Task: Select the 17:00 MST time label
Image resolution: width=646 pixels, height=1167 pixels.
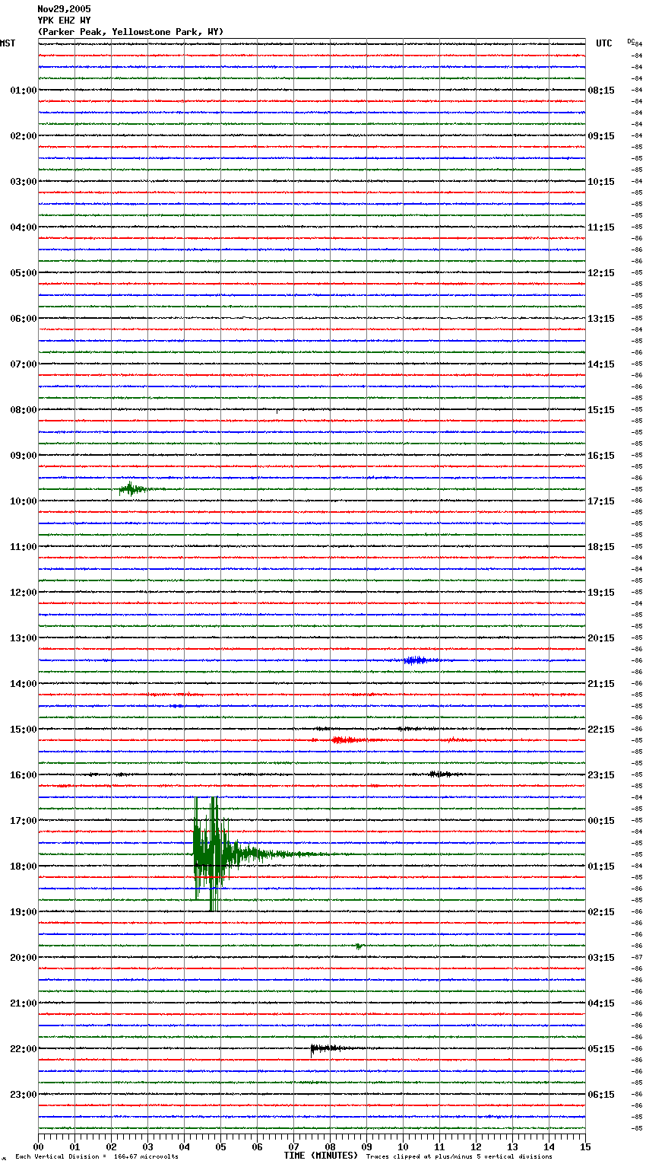Action: tap(24, 821)
